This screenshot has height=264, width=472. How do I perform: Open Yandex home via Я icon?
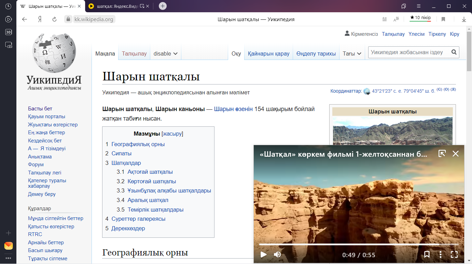click(40, 19)
